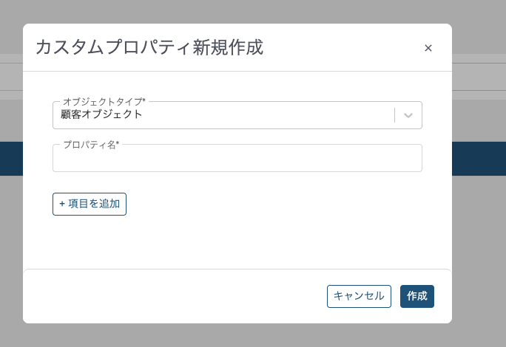Submit with the 作成 button
Viewport: 506px width, 347px height.
[x=417, y=296]
